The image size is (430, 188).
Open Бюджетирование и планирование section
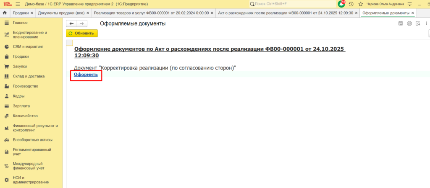31,35
